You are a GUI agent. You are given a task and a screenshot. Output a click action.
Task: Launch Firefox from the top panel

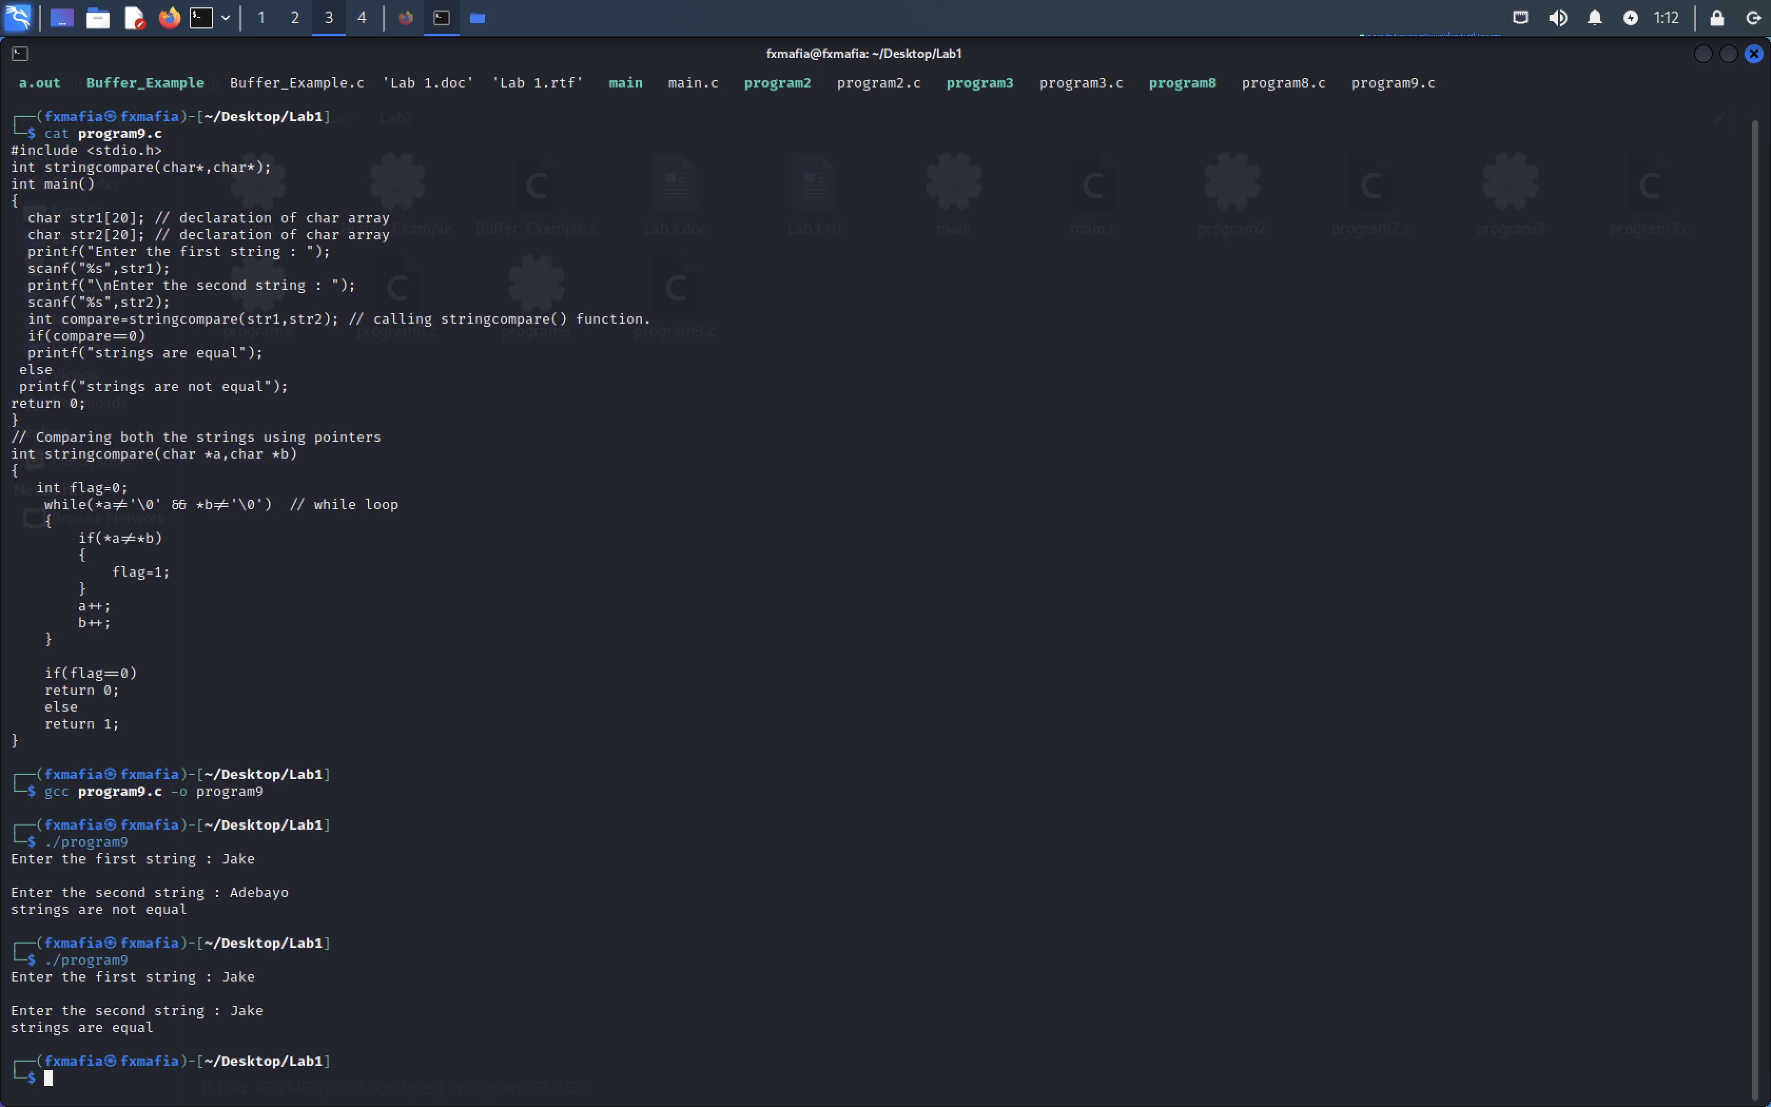tap(169, 18)
